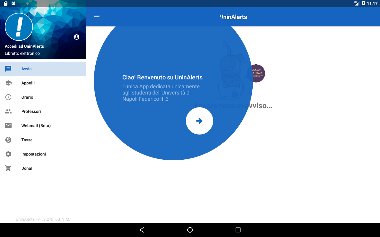Screen dimensions: 380x237
Task: Tap the SD card notification icon
Action: pos(6,4)
